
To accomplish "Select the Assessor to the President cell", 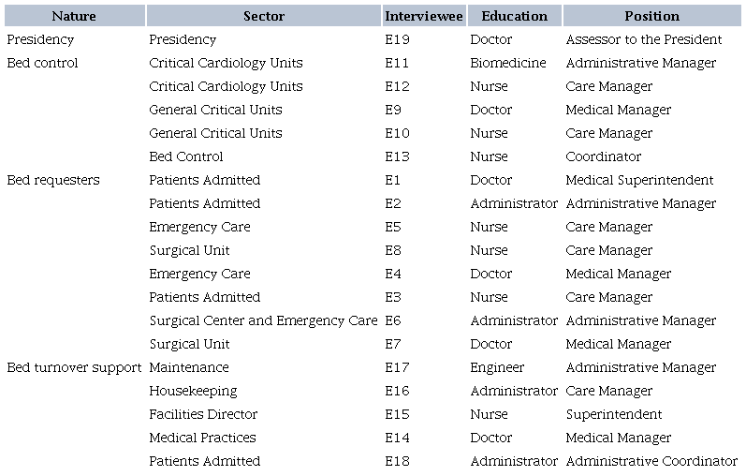I will click(x=644, y=39).
